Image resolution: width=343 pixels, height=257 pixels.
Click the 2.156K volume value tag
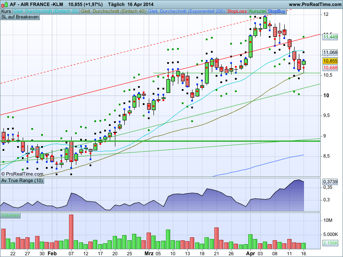(330, 243)
